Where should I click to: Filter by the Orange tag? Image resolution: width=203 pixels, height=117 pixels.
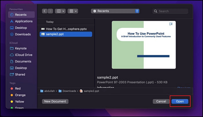[21, 95]
